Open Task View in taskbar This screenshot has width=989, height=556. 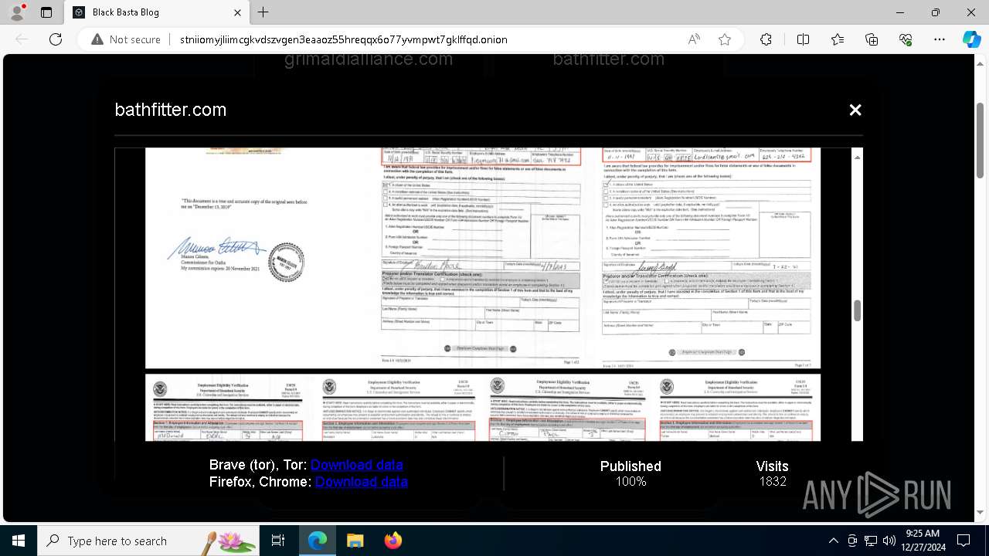(278, 541)
